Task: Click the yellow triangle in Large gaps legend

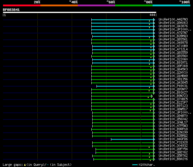Action: (25, 165)
